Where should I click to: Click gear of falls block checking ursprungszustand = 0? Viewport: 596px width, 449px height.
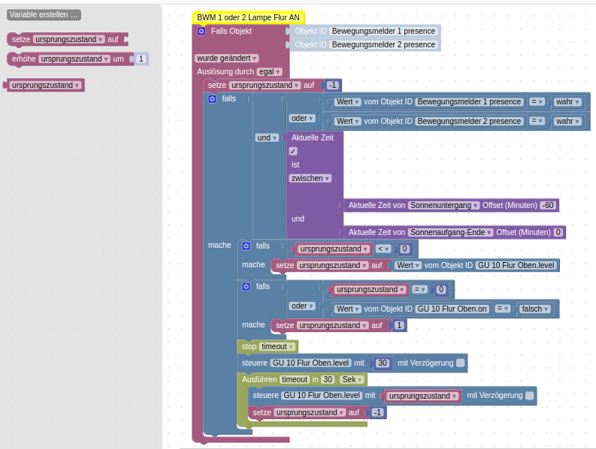tap(247, 286)
